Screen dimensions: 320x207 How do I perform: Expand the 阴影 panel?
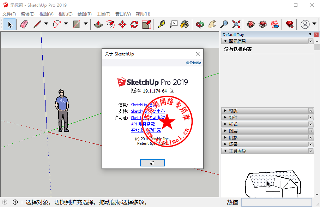click(225, 137)
